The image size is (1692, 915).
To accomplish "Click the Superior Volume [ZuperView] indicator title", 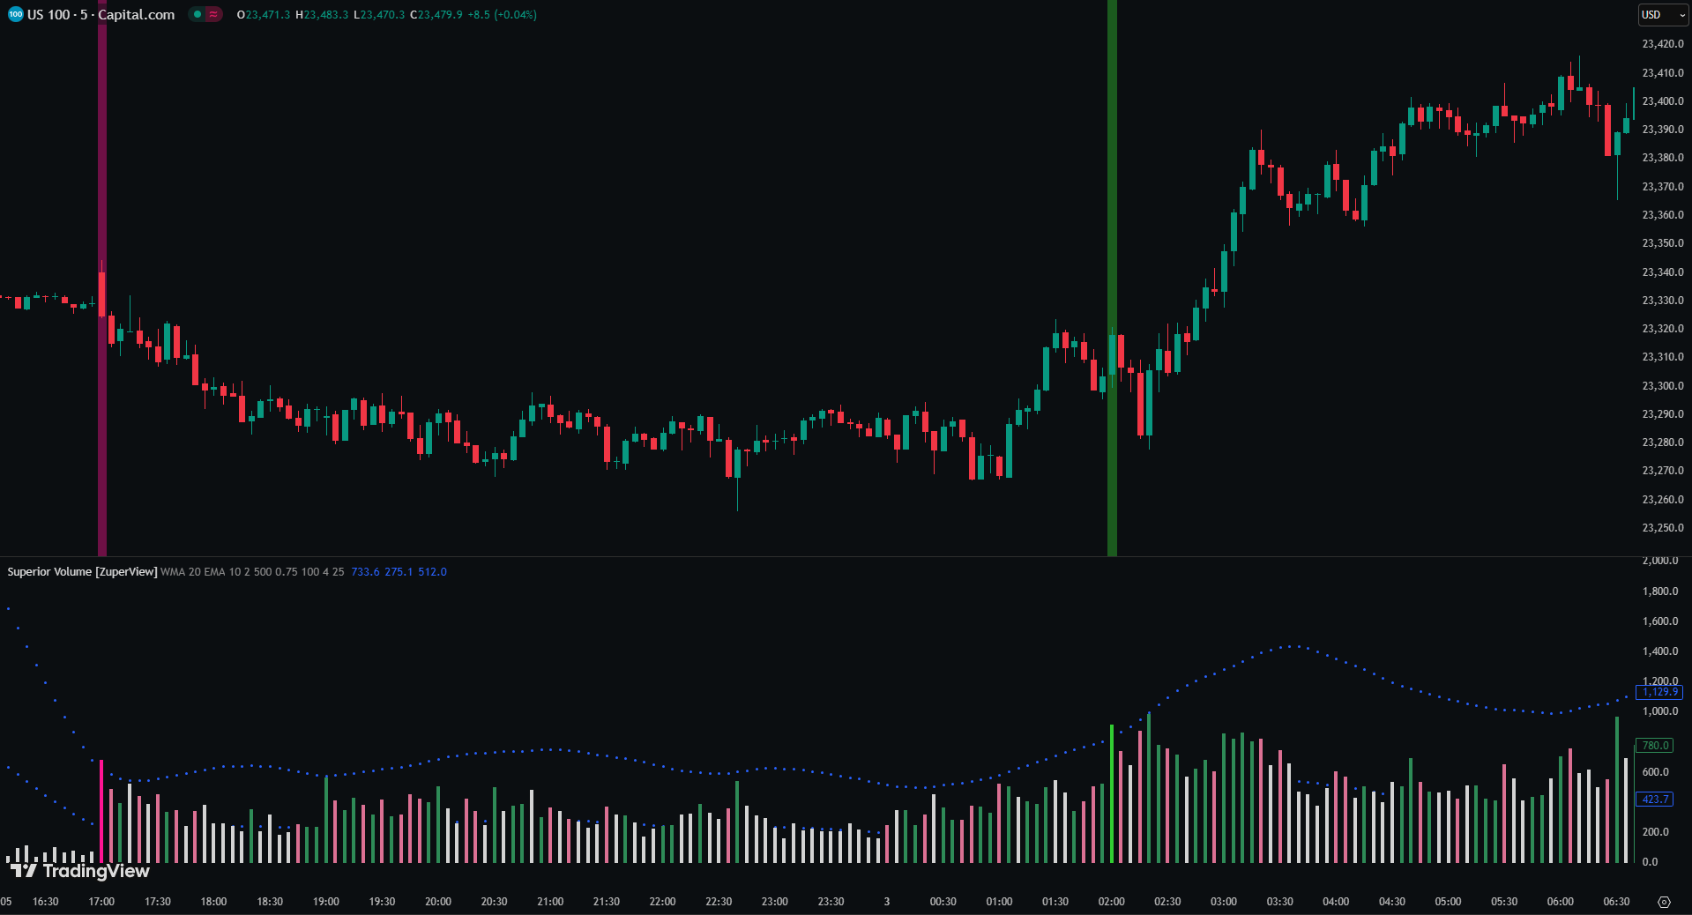I will (x=82, y=572).
